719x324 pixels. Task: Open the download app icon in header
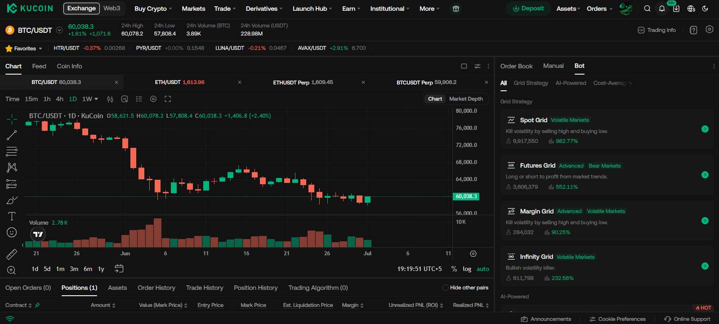pyautogui.click(x=676, y=9)
